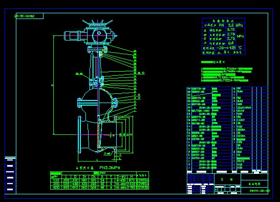
Task: Click the L dimension label below the valve body
Action: pyautogui.click(x=97, y=159)
